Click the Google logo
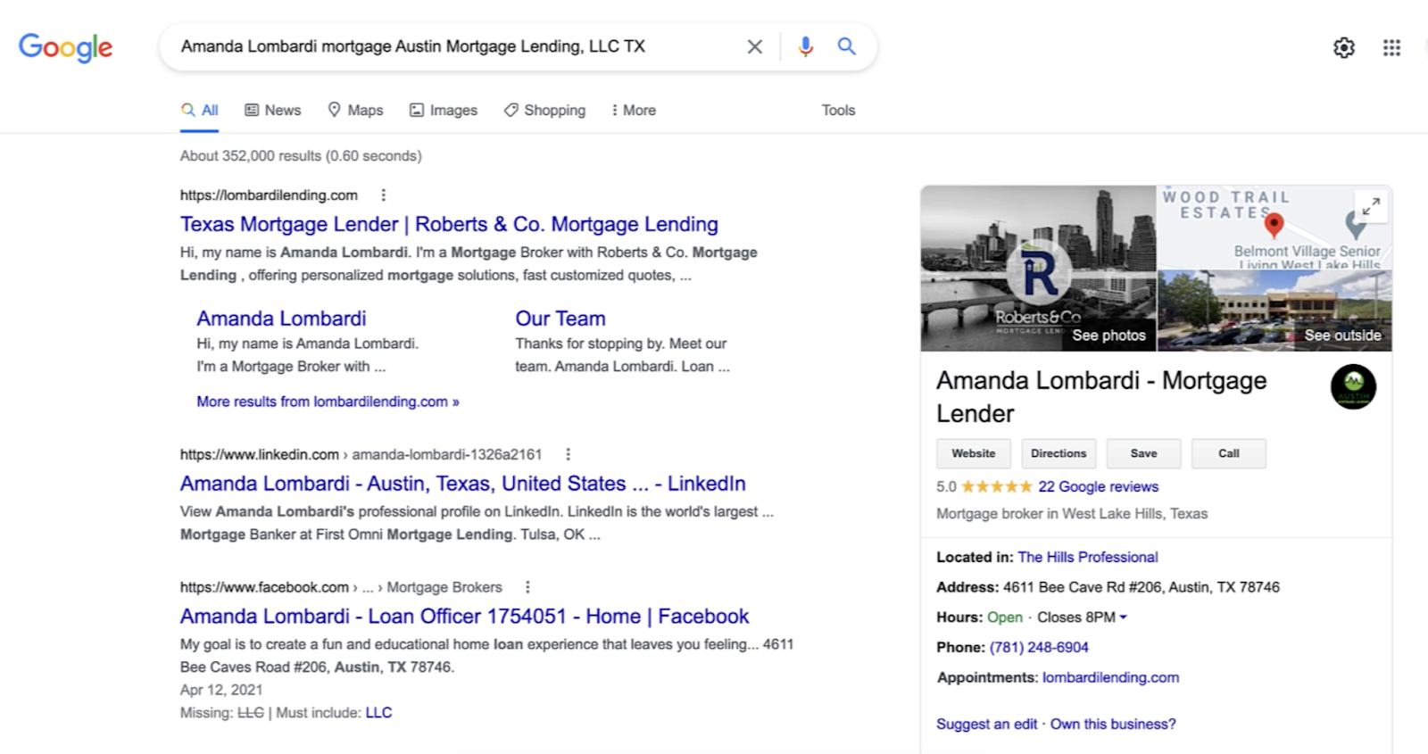Image resolution: width=1428 pixels, height=754 pixels. point(65,47)
